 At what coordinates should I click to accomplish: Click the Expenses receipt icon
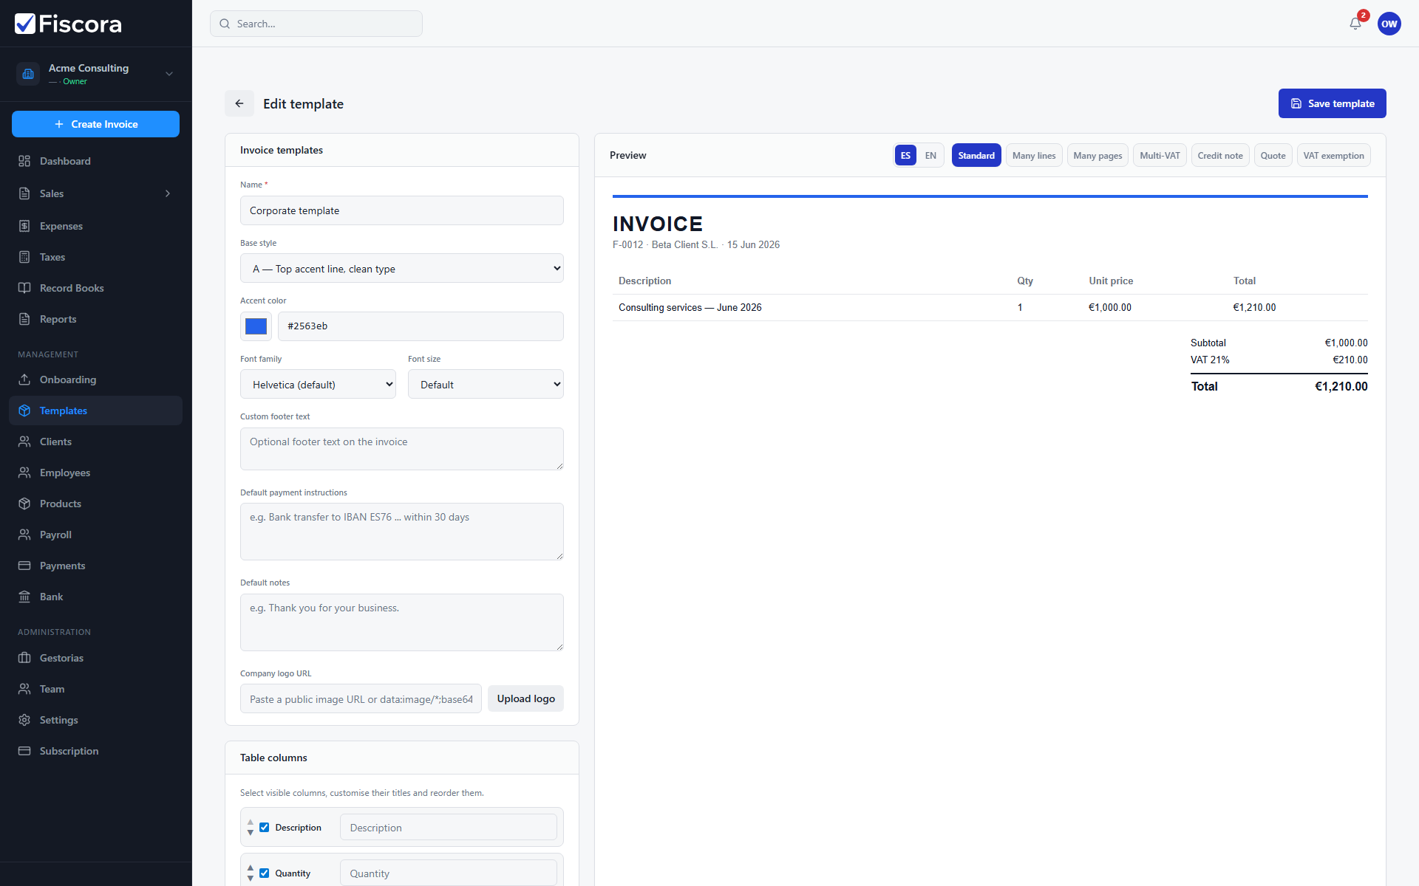[24, 226]
